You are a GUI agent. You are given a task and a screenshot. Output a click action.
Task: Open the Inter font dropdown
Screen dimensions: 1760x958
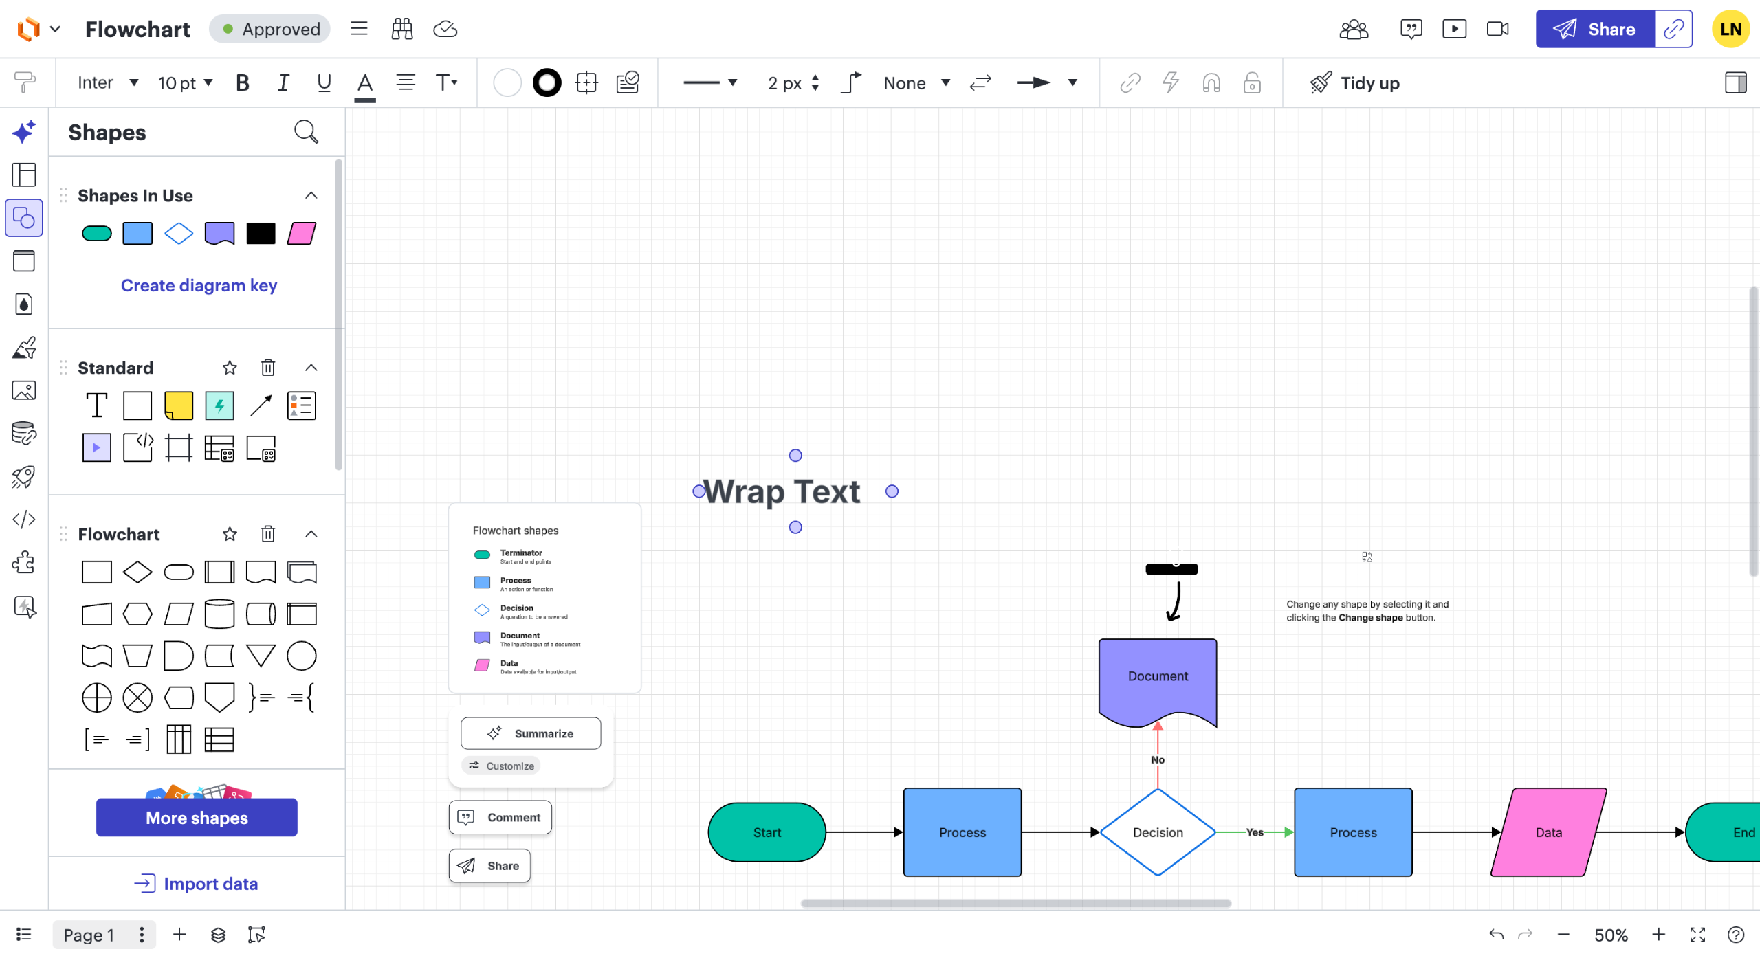coord(108,82)
